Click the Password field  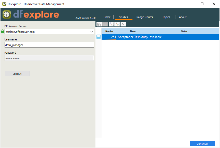pos(49,58)
